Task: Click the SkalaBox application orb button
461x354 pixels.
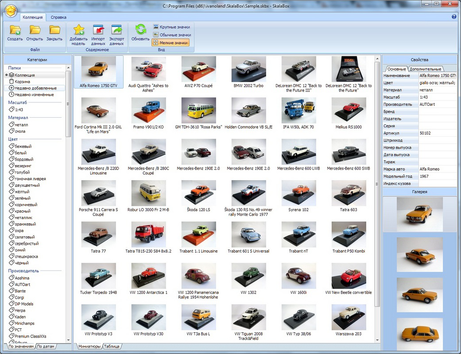Action: 10,9
